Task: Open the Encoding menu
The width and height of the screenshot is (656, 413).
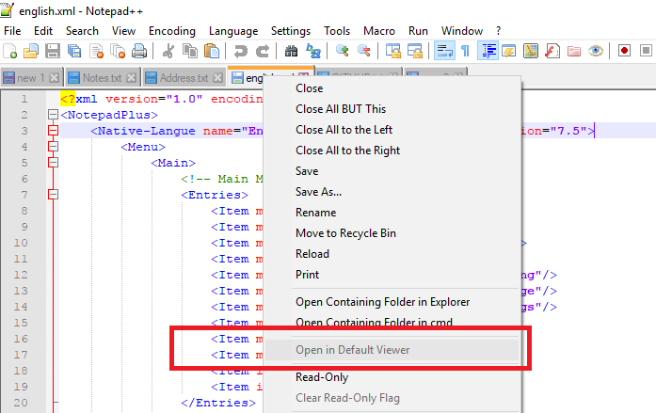Action: [x=172, y=31]
